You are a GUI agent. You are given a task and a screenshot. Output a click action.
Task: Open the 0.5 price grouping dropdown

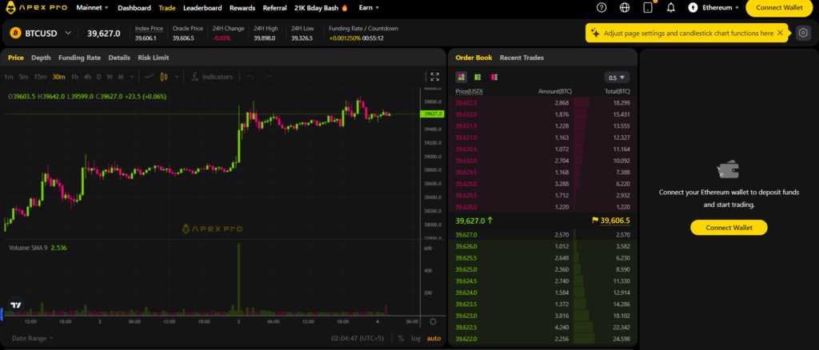617,78
